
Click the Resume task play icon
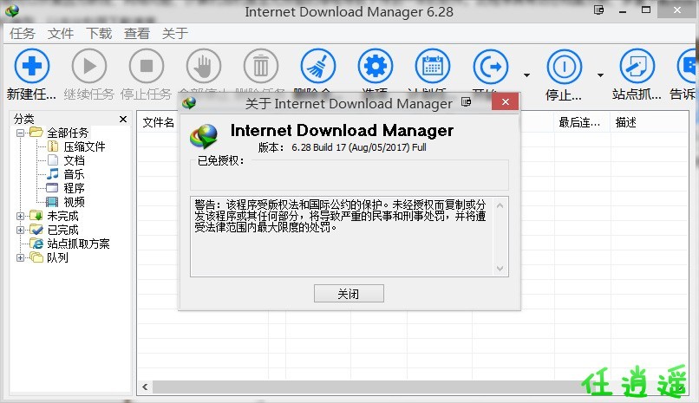click(x=89, y=66)
